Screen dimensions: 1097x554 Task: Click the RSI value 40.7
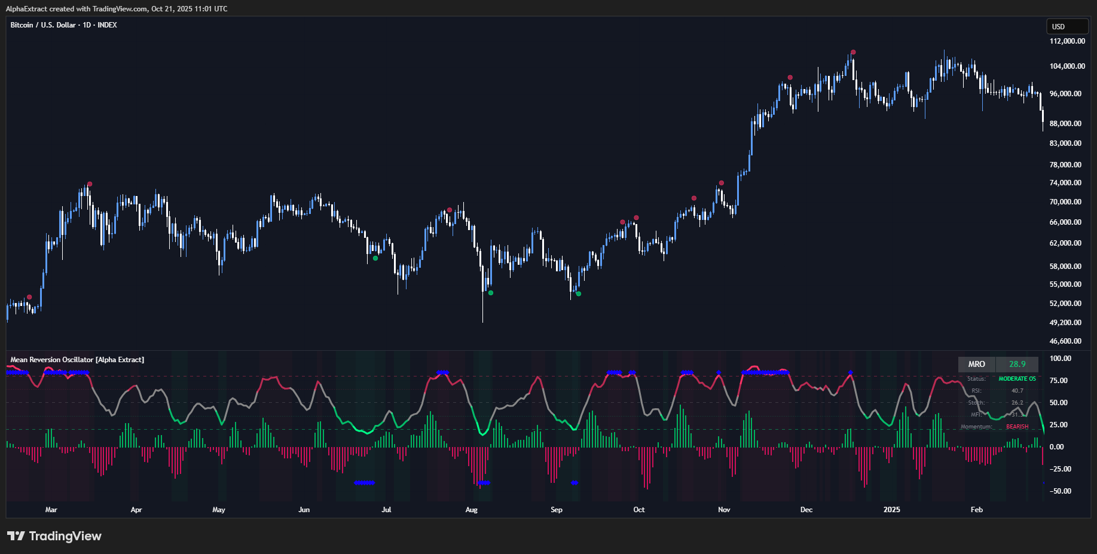pos(1017,391)
